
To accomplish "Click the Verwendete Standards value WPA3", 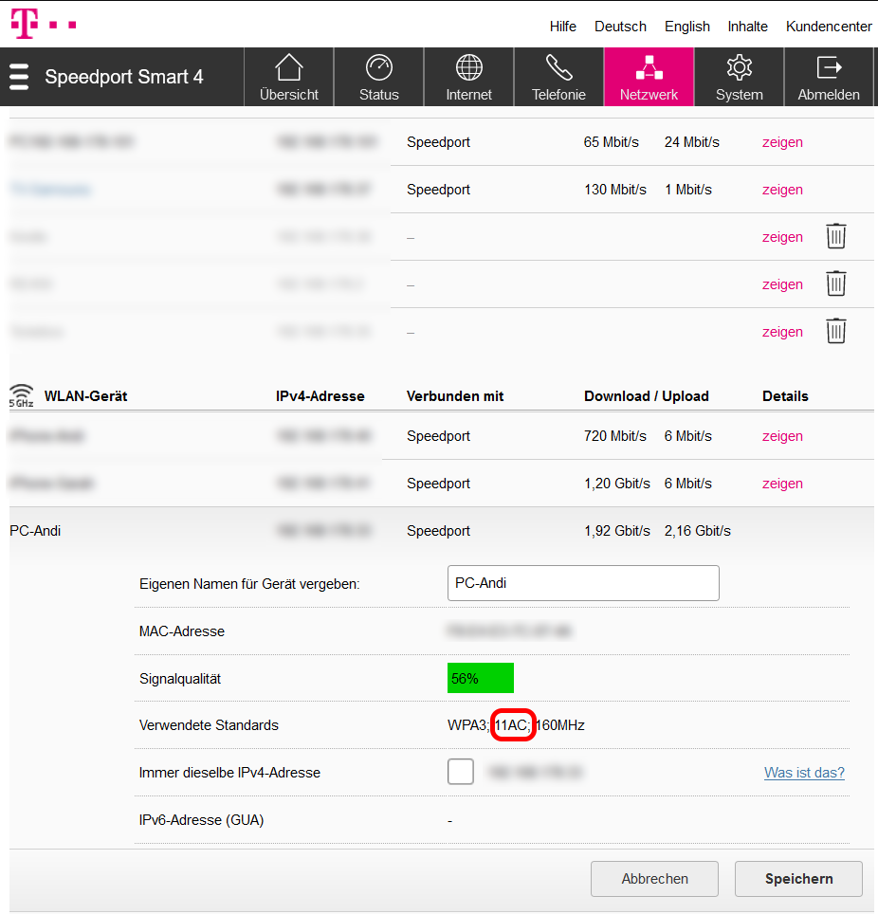I will (x=467, y=725).
